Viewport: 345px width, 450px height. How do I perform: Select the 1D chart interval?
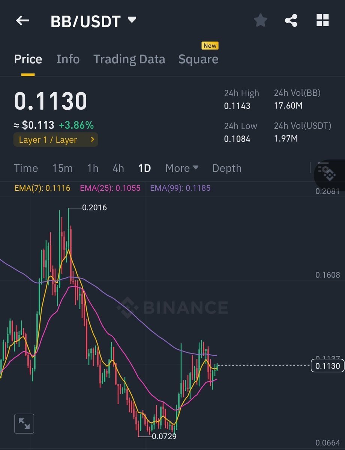(x=144, y=168)
